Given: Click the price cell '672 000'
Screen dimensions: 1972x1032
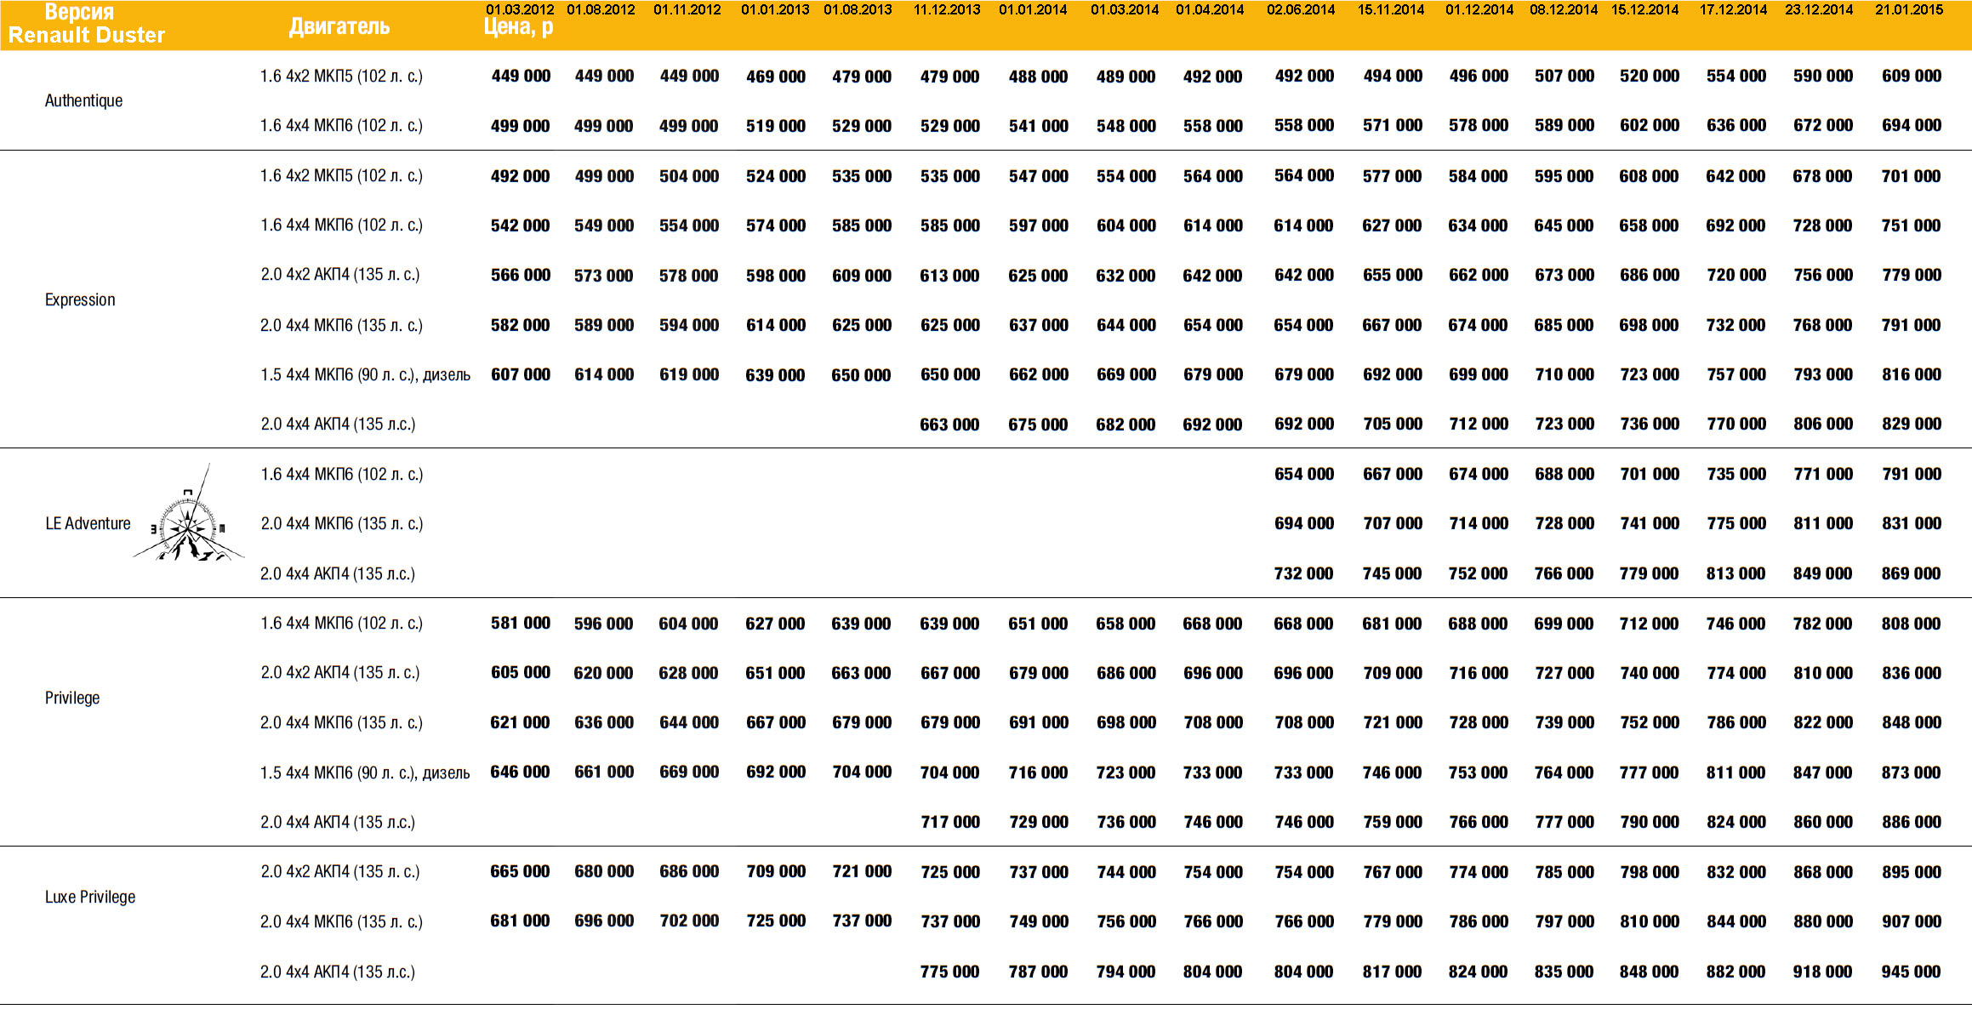Looking at the screenshot, I should pos(1823,125).
